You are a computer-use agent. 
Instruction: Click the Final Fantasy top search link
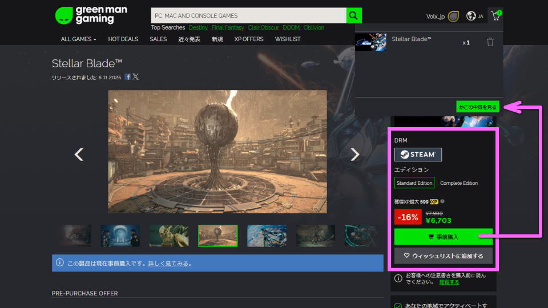[x=228, y=27]
